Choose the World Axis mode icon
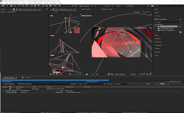184x113 pixels. 73,6
